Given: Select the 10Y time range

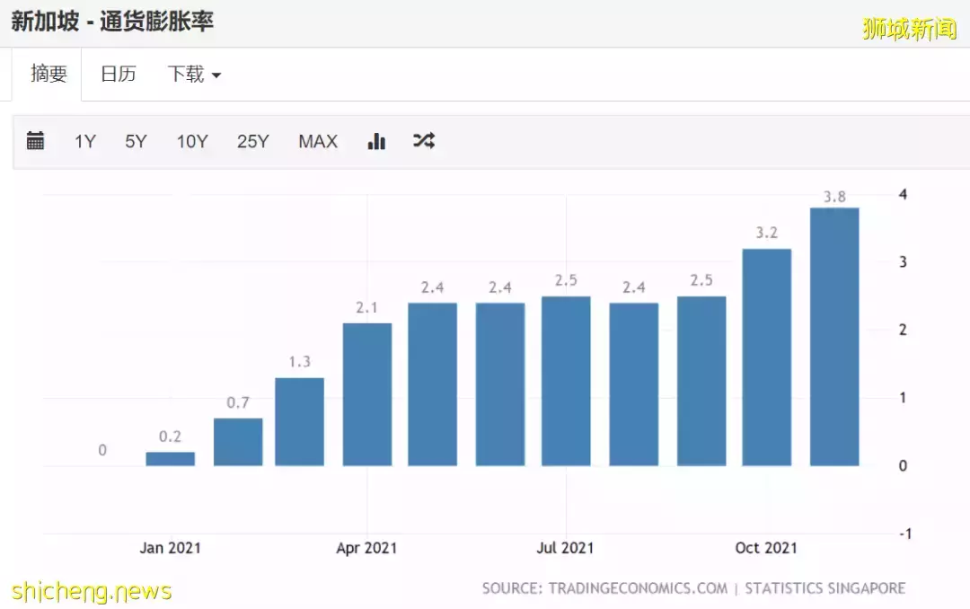Looking at the screenshot, I should (x=192, y=142).
